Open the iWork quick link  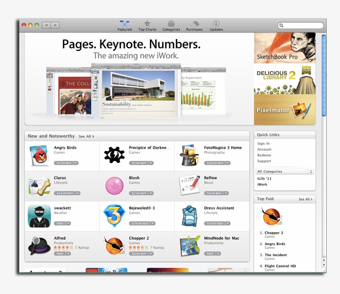point(262,184)
